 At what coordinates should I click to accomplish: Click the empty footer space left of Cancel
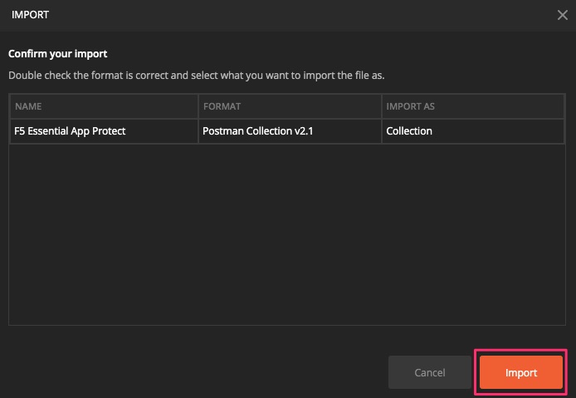195,372
